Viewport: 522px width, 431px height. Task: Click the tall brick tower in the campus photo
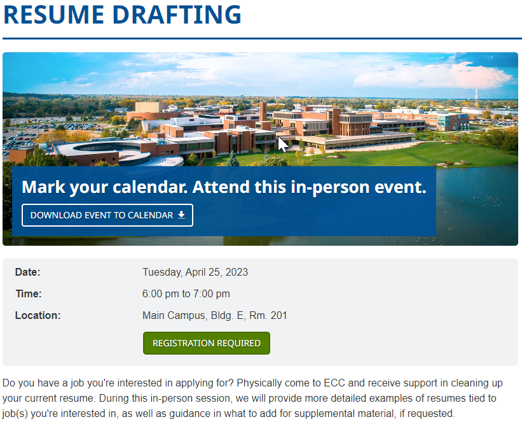coord(263,111)
